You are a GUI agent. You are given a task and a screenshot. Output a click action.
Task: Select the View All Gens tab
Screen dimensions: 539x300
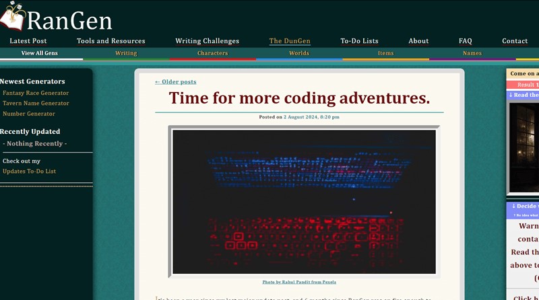[40, 53]
